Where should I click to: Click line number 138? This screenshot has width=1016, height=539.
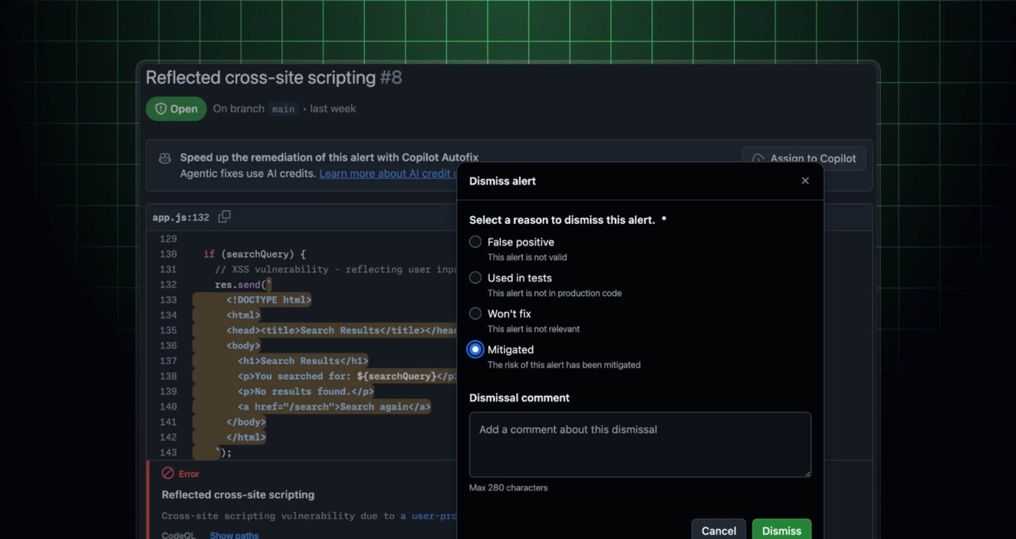[x=168, y=376]
